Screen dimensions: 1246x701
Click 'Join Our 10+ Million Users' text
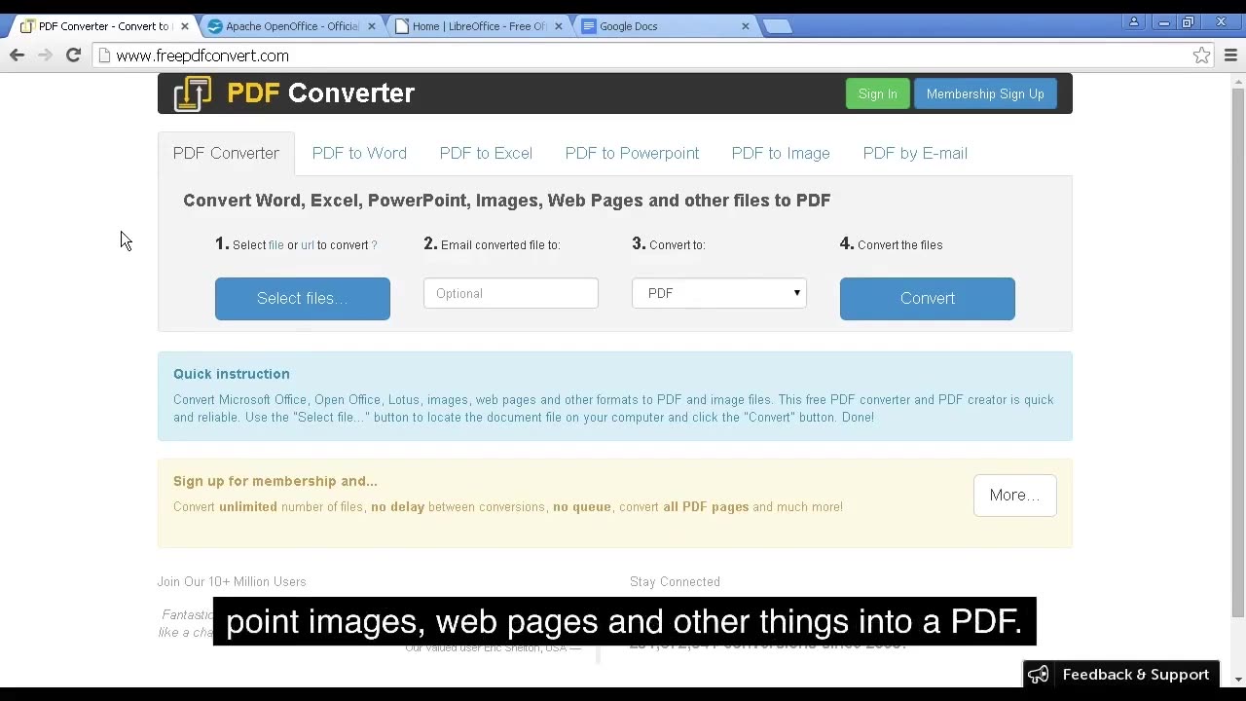click(232, 581)
